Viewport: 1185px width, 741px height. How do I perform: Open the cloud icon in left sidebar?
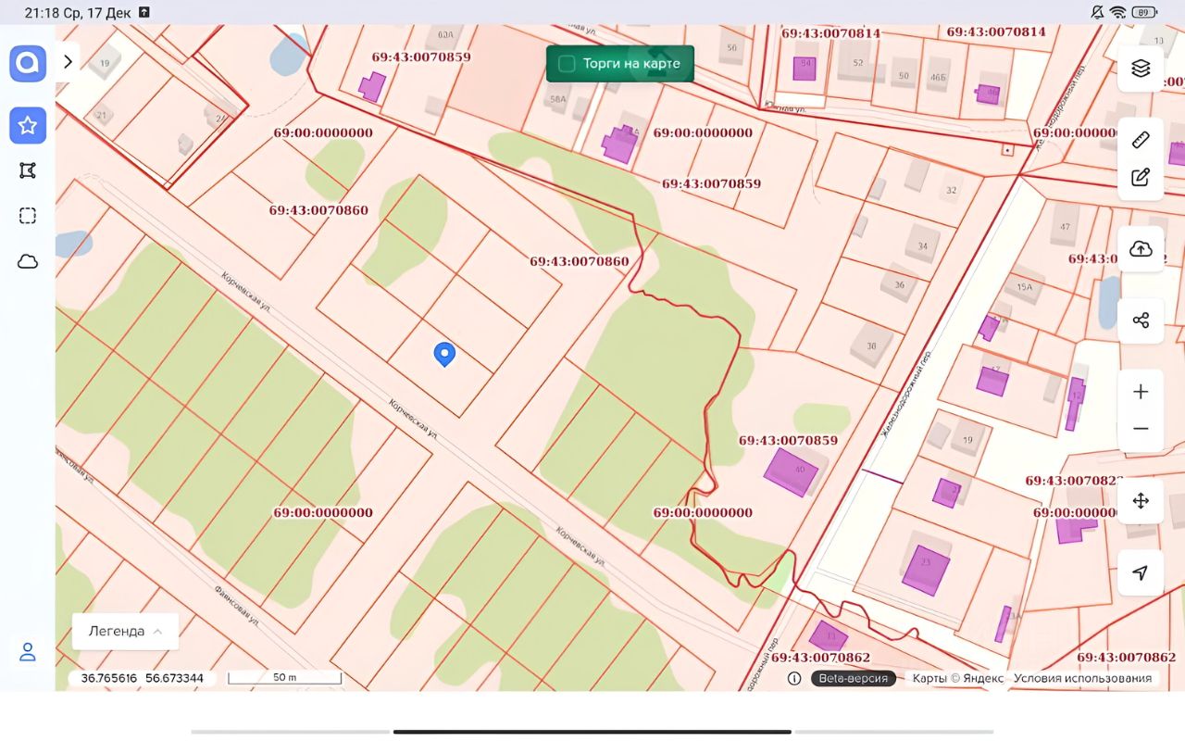(x=28, y=261)
